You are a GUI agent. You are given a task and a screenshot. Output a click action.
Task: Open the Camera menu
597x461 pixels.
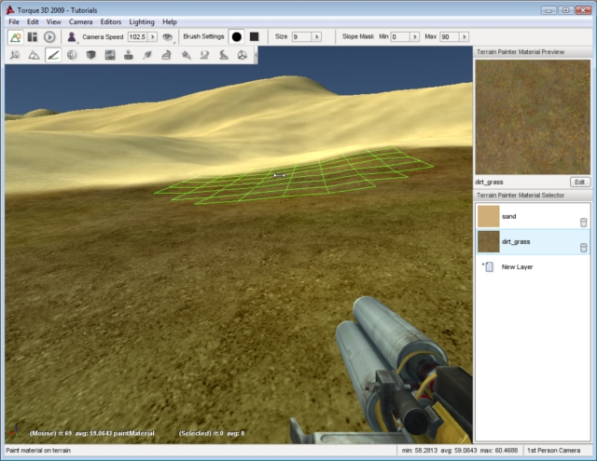(80, 21)
